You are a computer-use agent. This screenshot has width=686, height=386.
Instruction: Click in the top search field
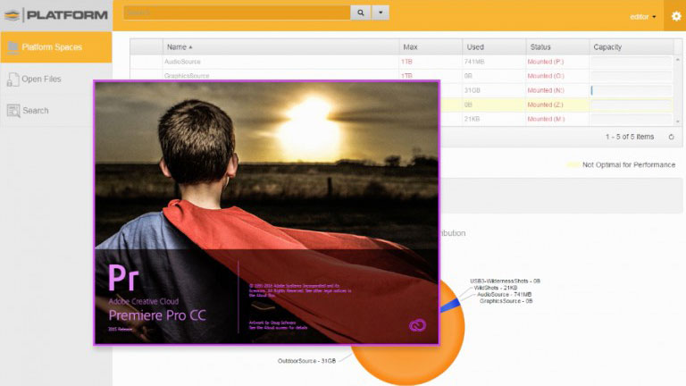237,13
